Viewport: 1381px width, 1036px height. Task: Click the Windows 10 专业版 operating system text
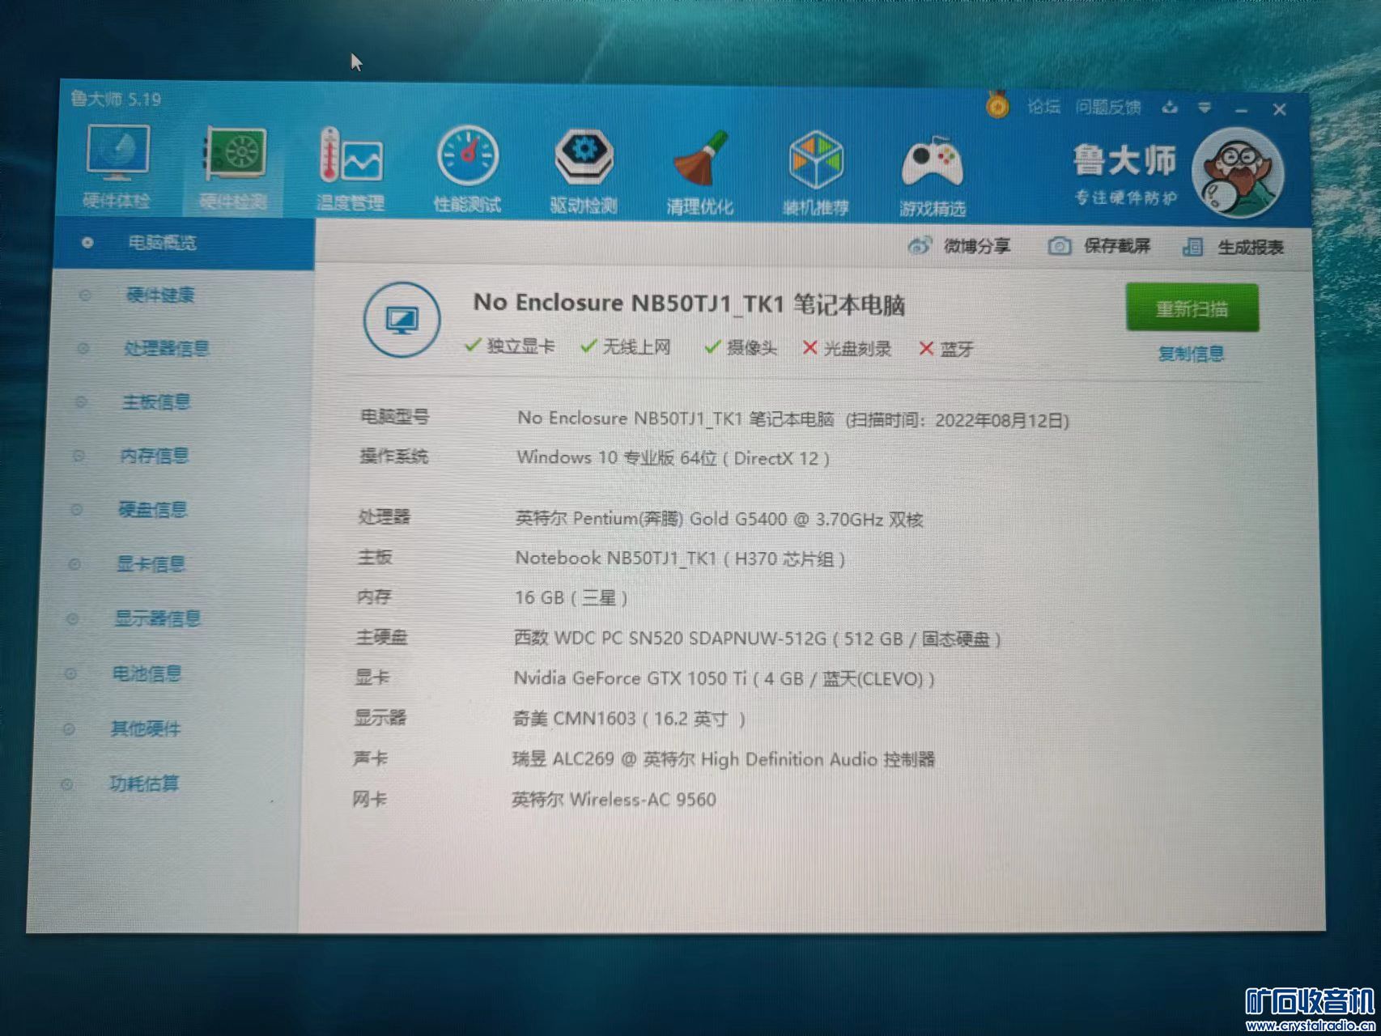pyautogui.click(x=674, y=458)
